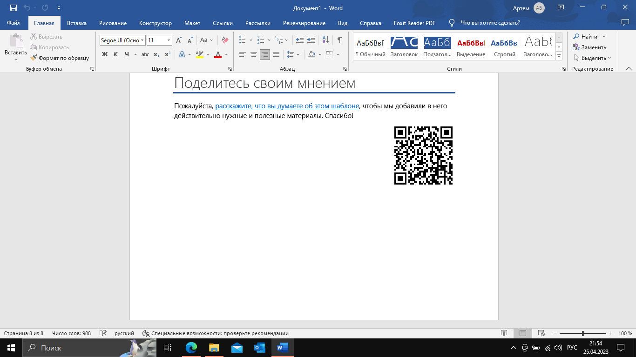Switch to Web Layout view in the status bar
This screenshot has width=636, height=357.
541,333
